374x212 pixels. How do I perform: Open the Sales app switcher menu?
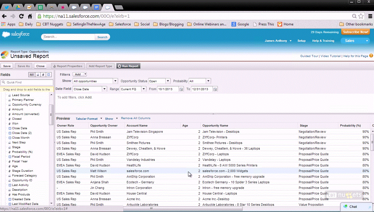click(x=355, y=41)
